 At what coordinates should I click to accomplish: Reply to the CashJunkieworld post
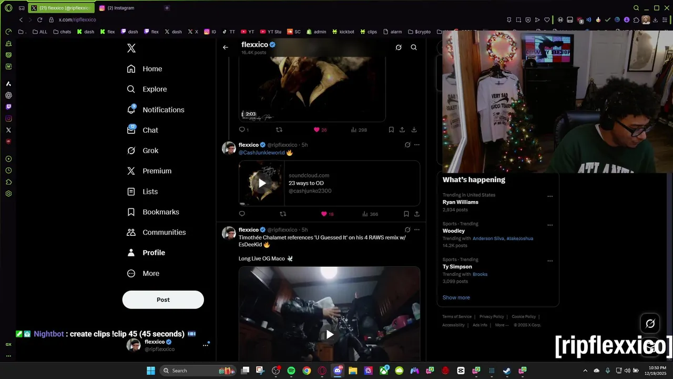(x=242, y=214)
